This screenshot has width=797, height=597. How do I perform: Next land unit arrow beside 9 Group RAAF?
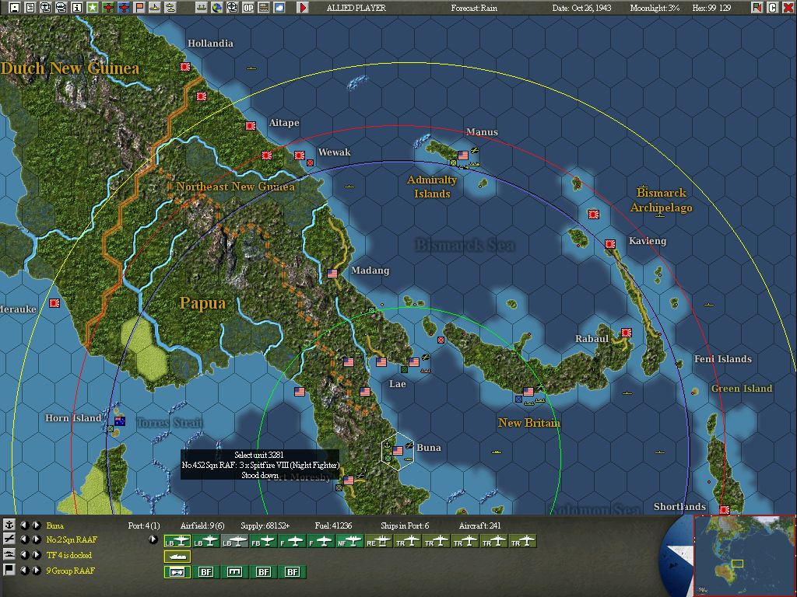[x=36, y=570]
